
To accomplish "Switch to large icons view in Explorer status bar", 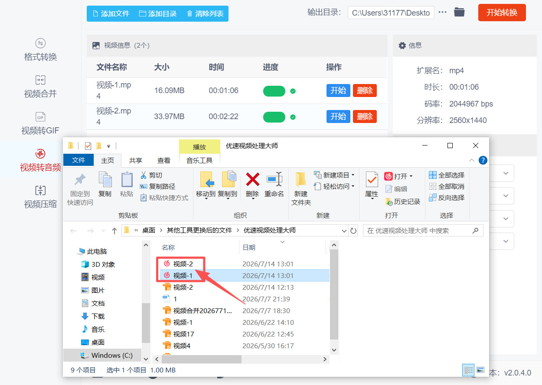I will 480,370.
